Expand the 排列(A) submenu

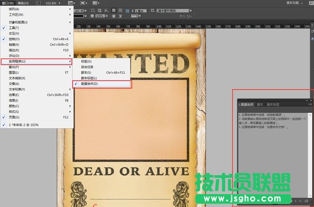click(37, 9)
